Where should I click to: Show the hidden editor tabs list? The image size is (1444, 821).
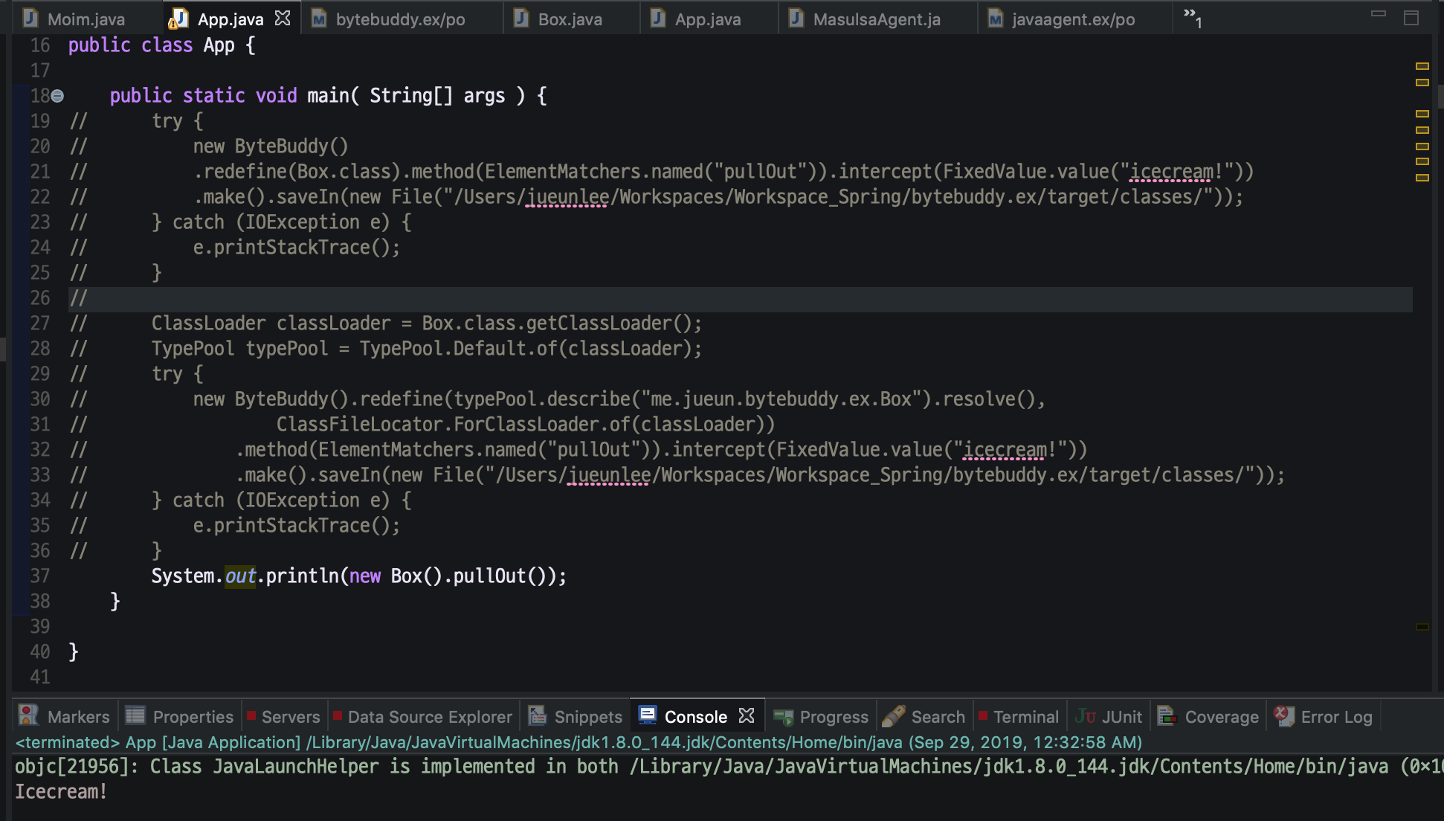pos(1192,17)
